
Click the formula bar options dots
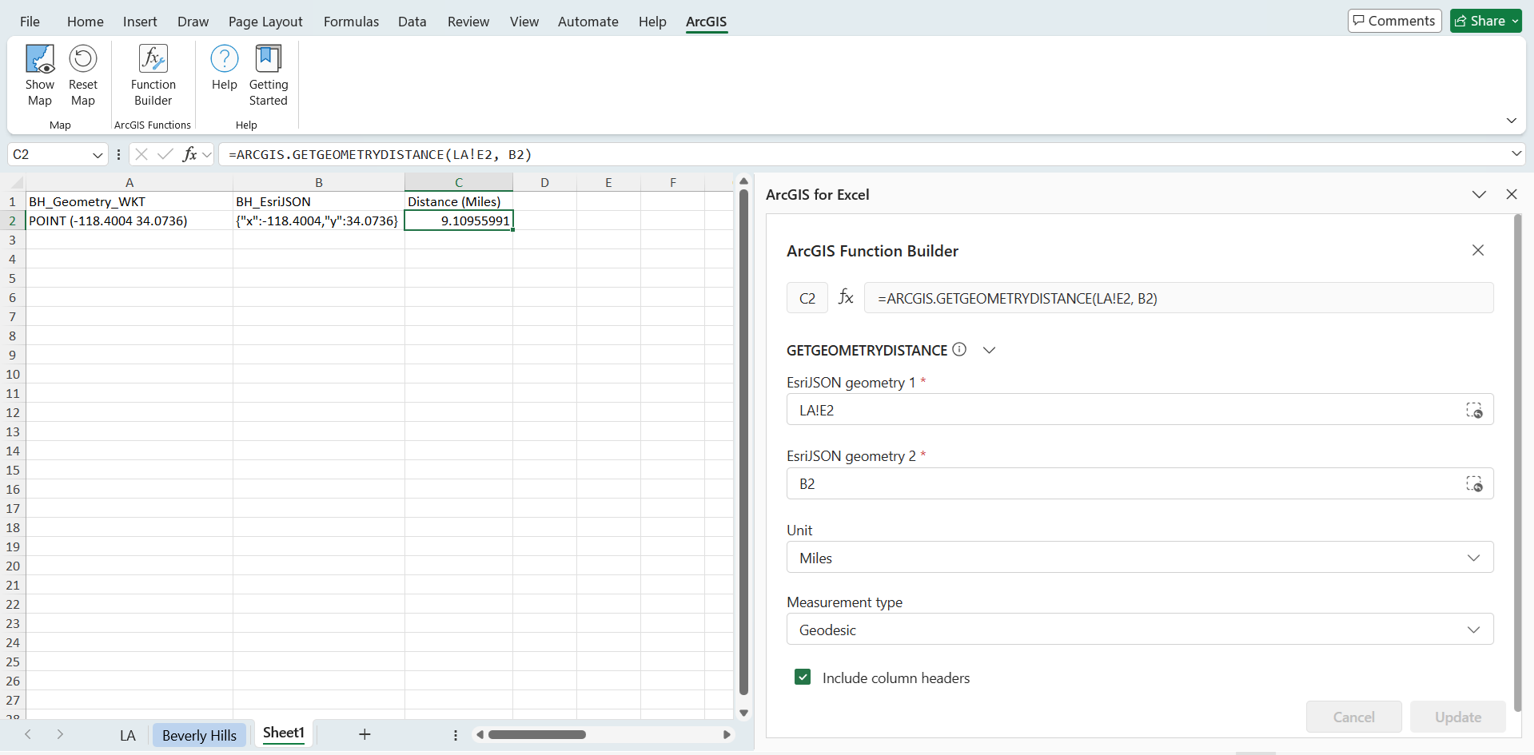118,154
